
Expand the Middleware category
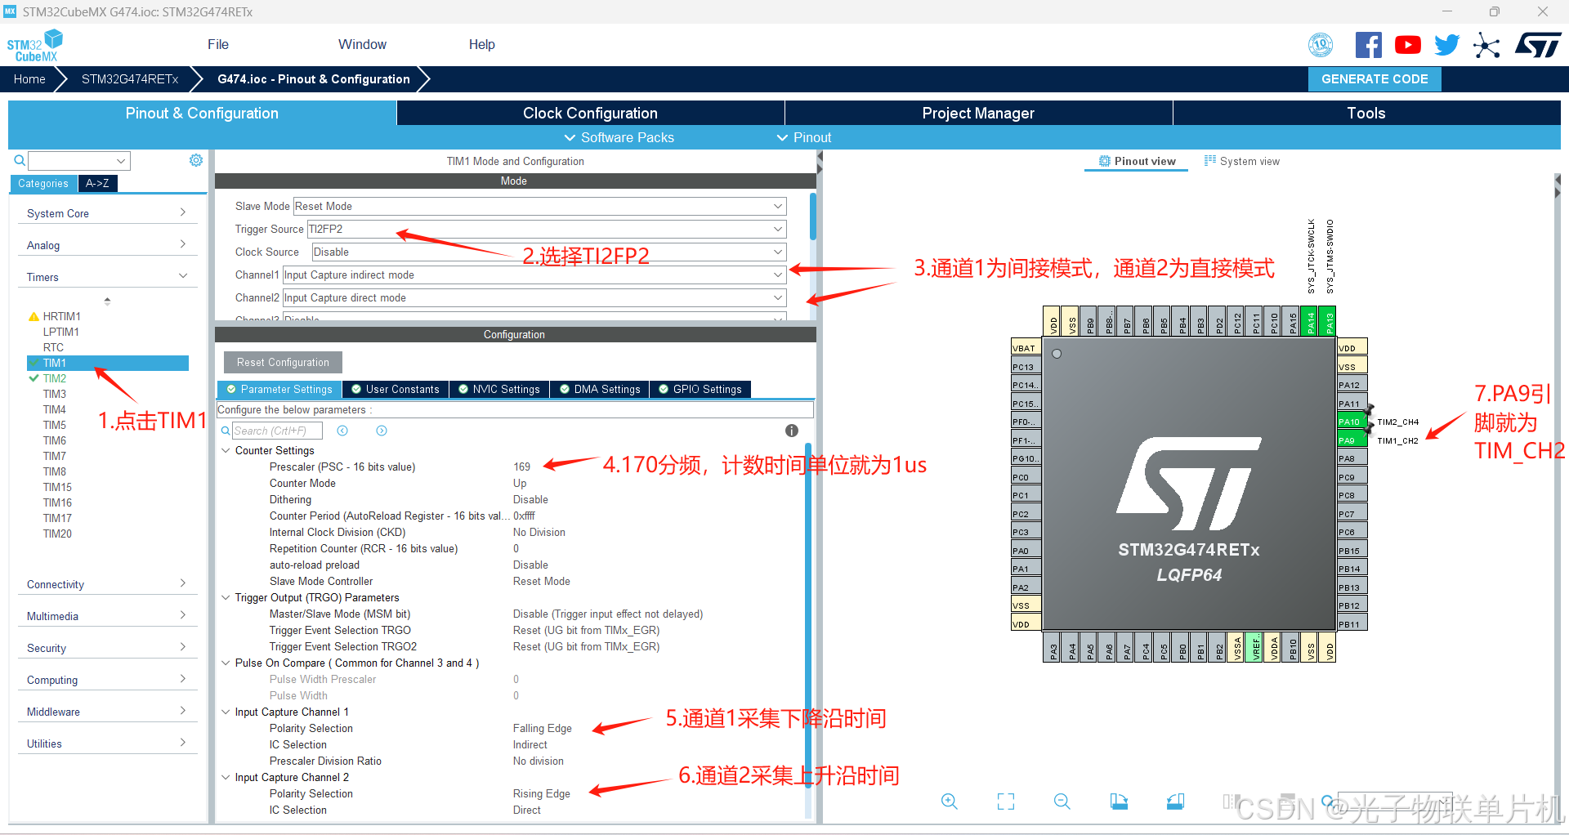click(107, 712)
